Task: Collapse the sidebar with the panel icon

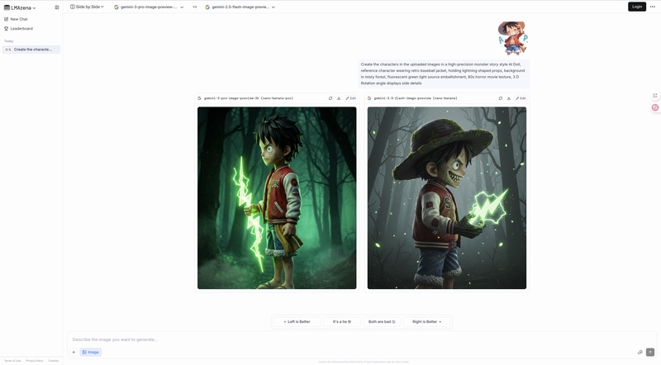Action: point(57,7)
